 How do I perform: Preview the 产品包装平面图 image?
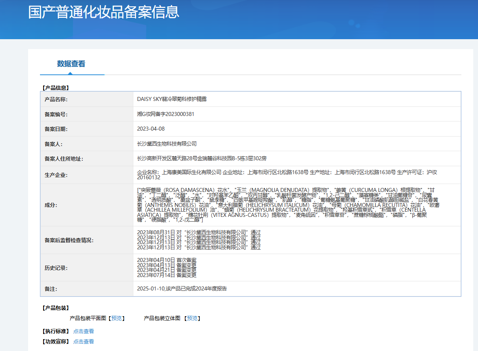click(116, 318)
